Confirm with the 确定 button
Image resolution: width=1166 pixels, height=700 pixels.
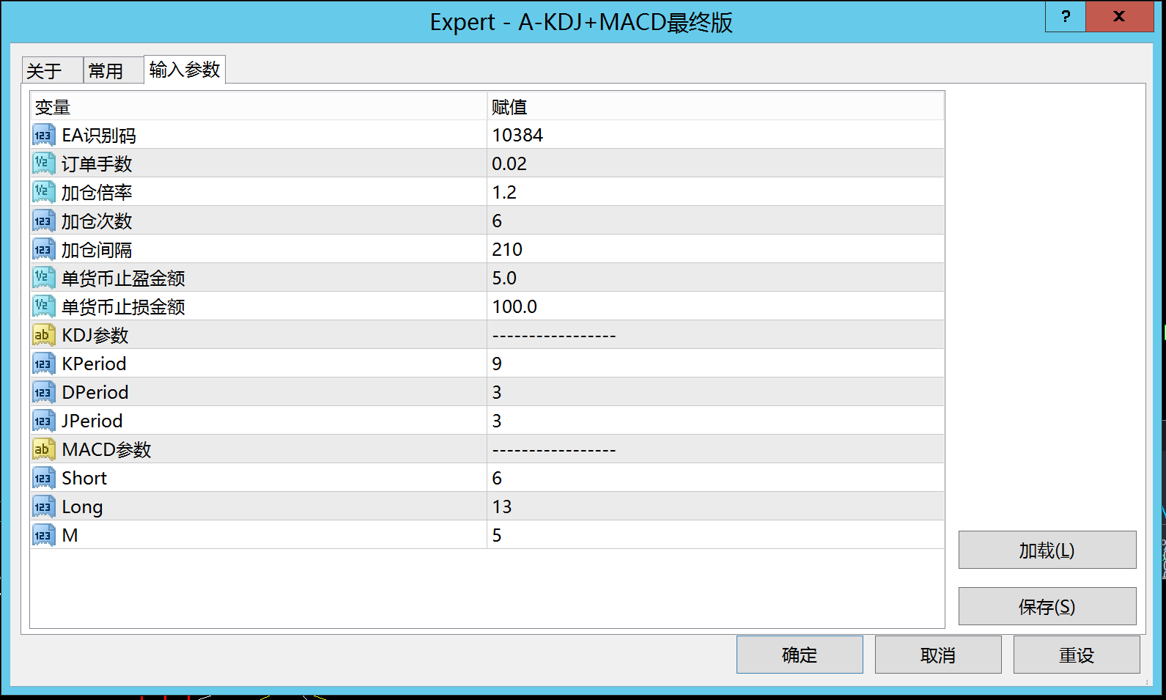(x=800, y=655)
